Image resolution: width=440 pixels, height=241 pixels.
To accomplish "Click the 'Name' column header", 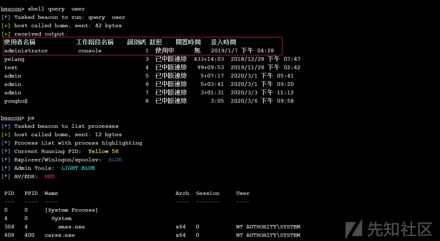I will (51, 193).
